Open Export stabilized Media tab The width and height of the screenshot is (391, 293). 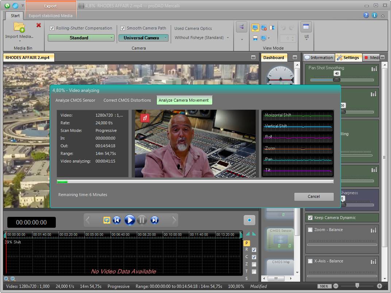pos(50,16)
